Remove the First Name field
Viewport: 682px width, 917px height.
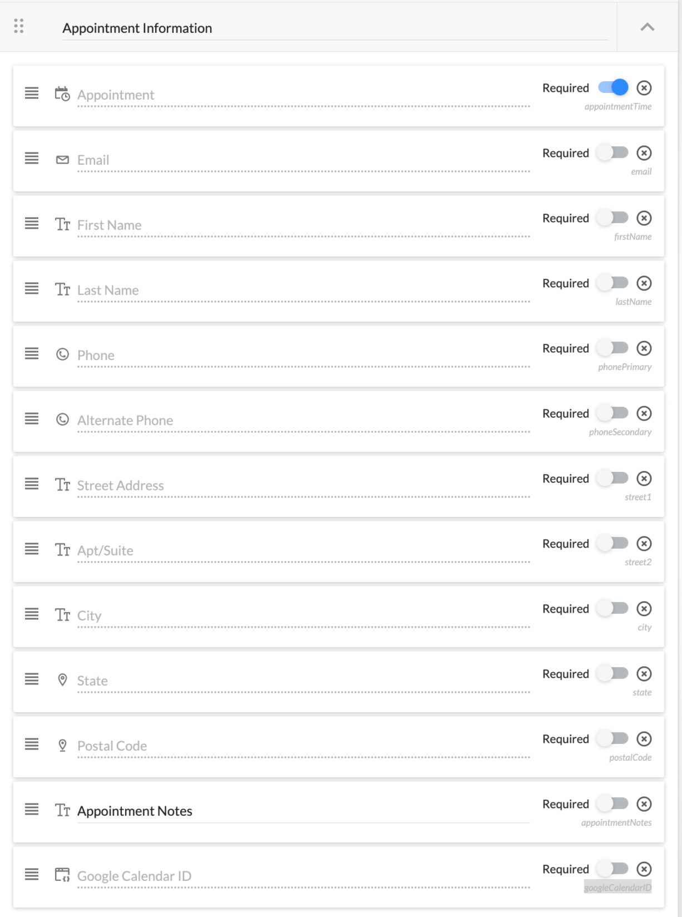tap(644, 218)
